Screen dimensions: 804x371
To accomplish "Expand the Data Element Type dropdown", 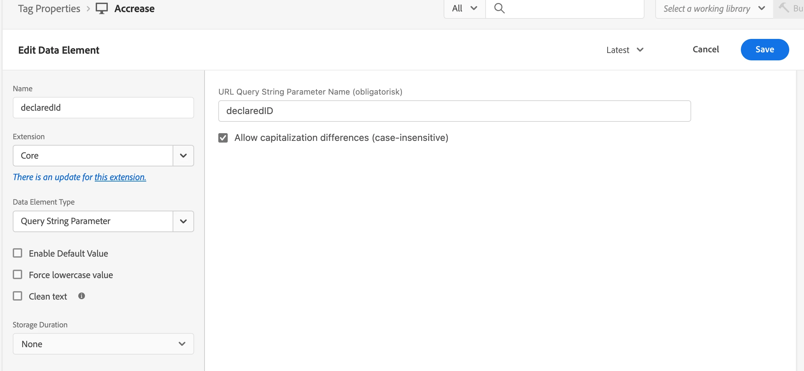I will [x=183, y=221].
